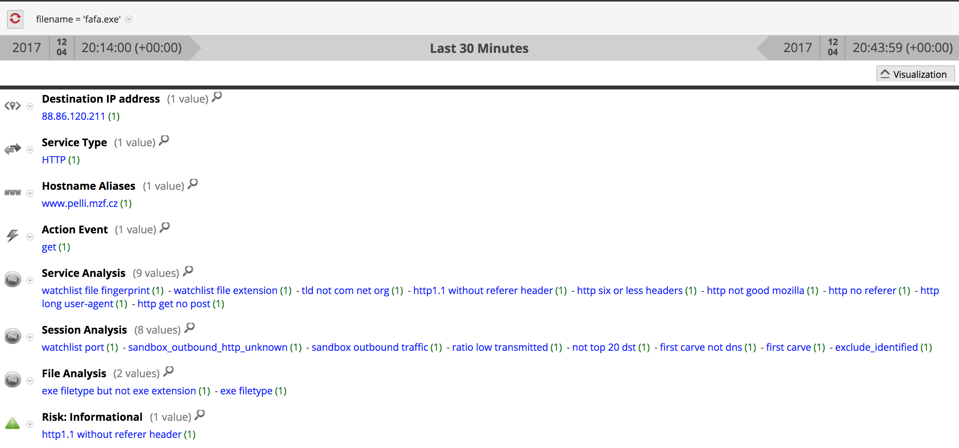Expand the options chevron beside Destination IP address
959x448 pixels.
pos(30,106)
